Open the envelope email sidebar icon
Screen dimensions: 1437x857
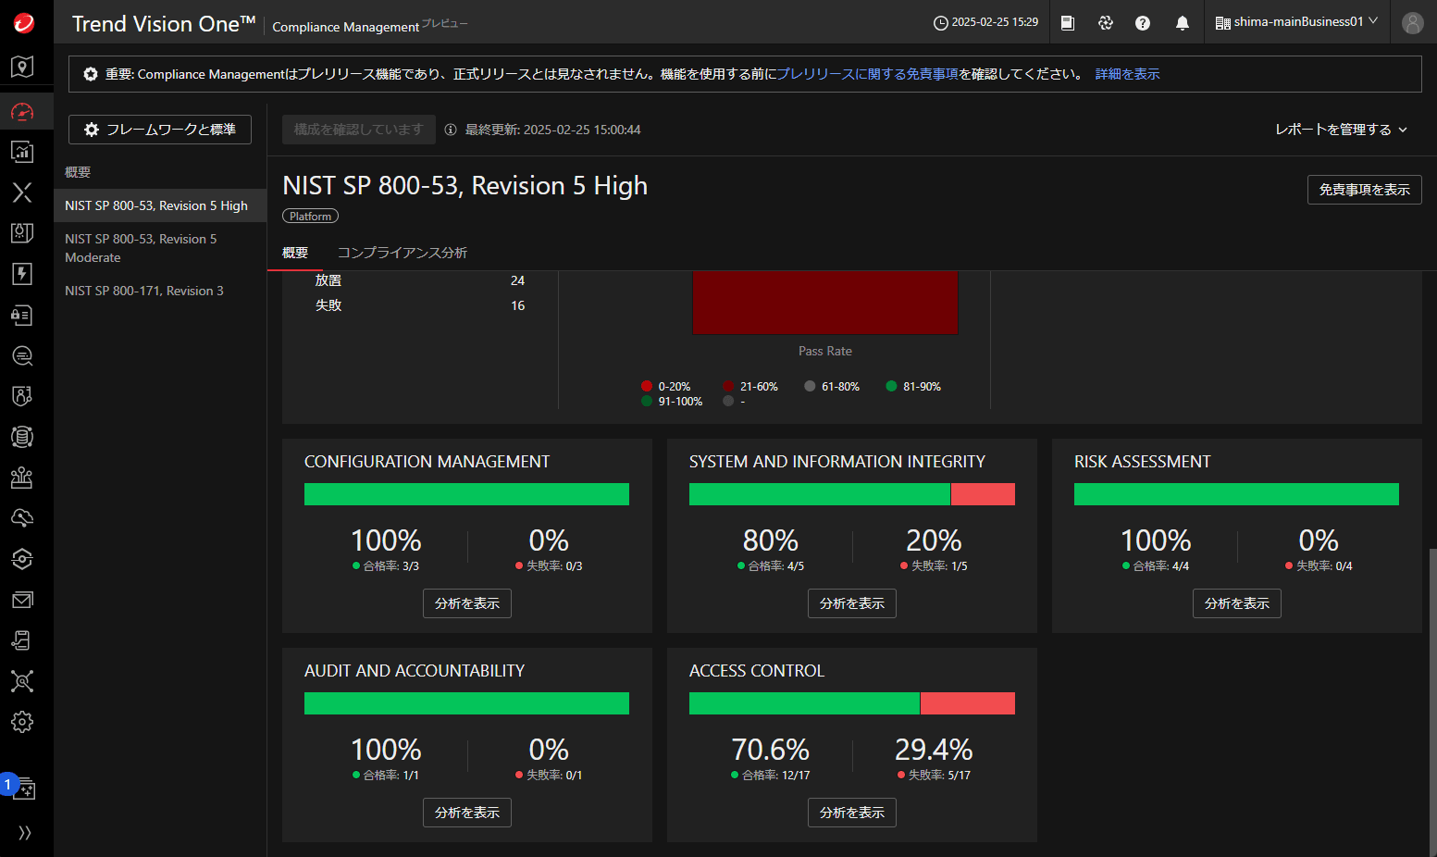tap(22, 600)
